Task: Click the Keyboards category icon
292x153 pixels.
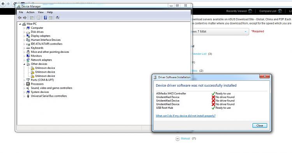Action: tap(28, 48)
